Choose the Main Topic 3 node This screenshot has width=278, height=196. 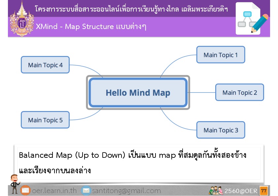click(221, 130)
